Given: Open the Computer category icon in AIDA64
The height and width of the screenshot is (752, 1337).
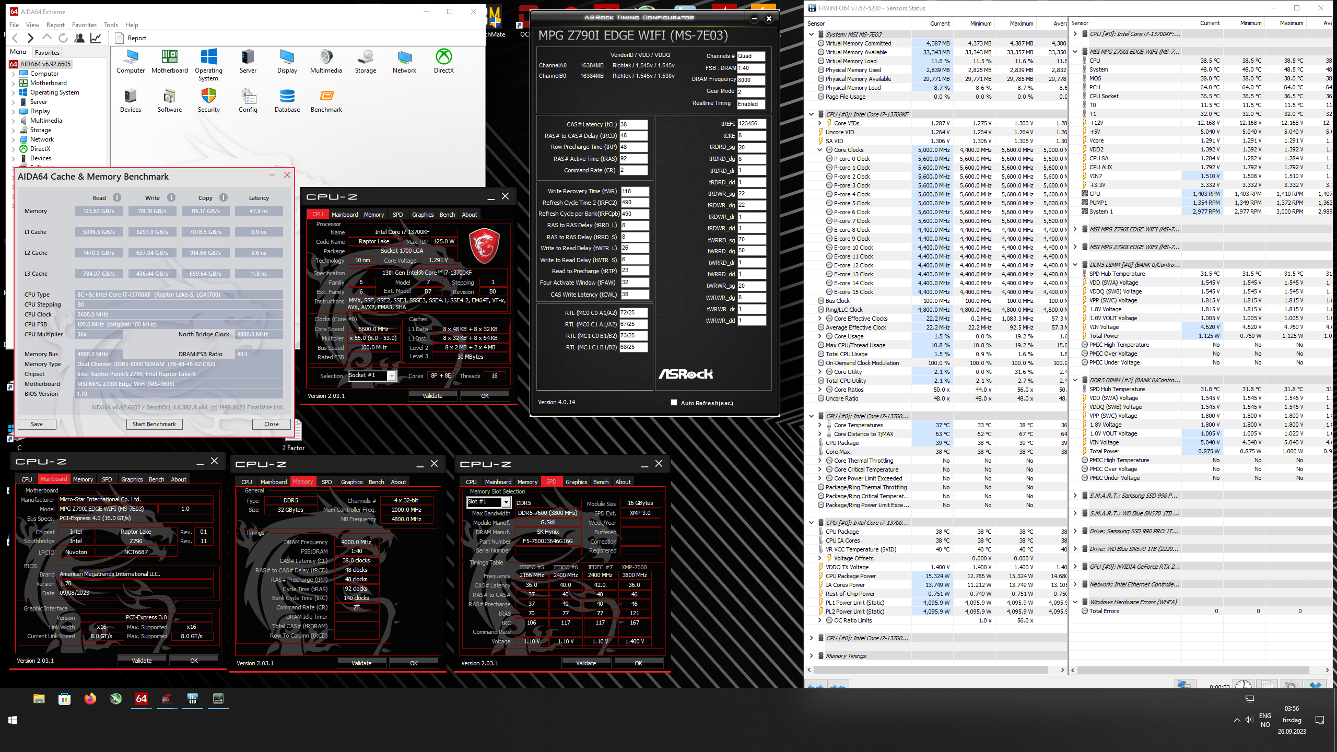Looking at the screenshot, I should tap(131, 61).
